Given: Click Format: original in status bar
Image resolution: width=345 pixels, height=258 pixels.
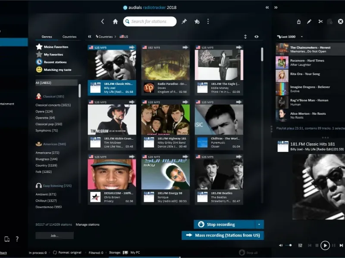Looking at the screenshot, I should point(67,252).
